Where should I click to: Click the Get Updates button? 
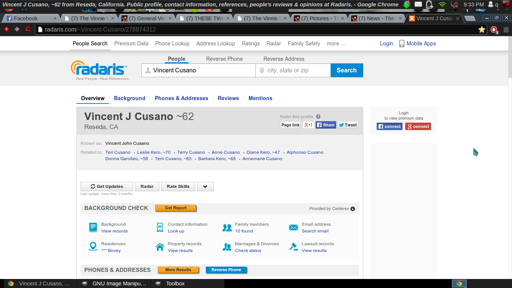[x=107, y=186]
